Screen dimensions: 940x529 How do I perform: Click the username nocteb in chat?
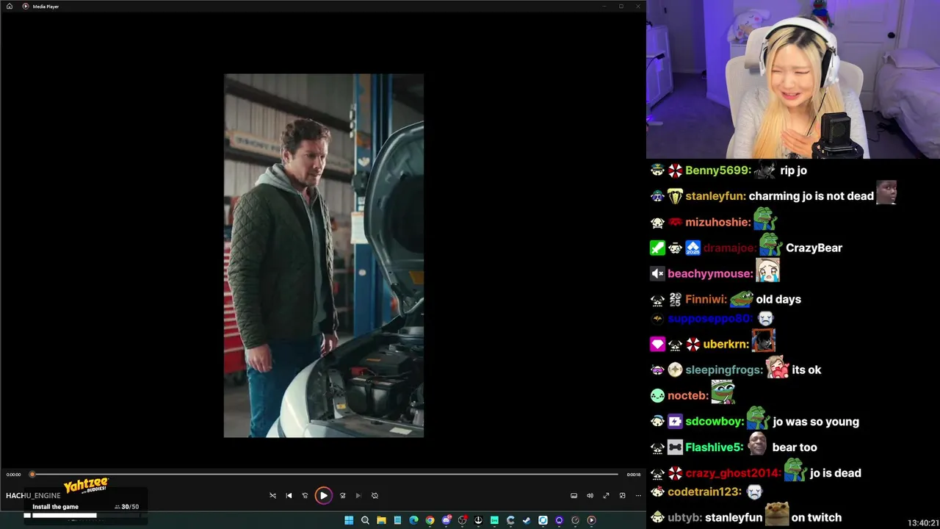click(688, 395)
